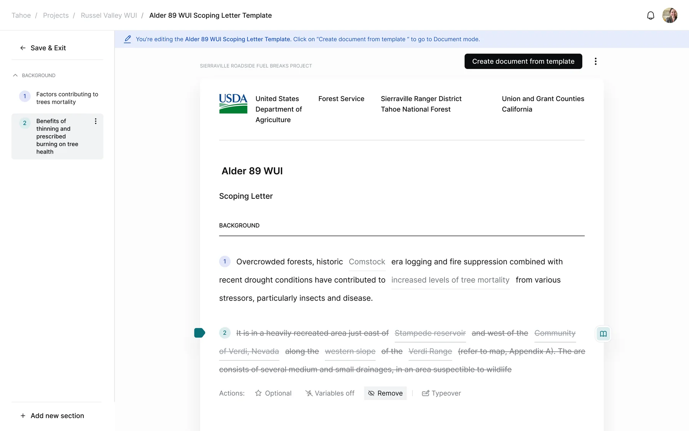Select sidebar item Benefits of thinning and prescribed burning
The width and height of the screenshot is (689, 431).
pyautogui.click(x=57, y=136)
